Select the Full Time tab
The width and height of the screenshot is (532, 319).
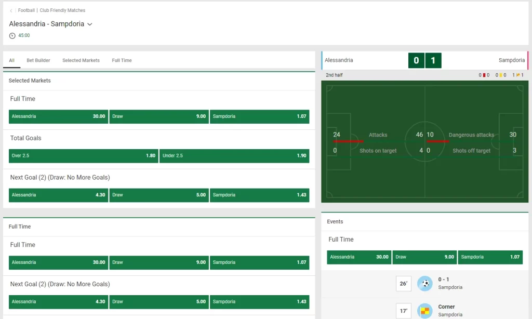[x=122, y=60]
